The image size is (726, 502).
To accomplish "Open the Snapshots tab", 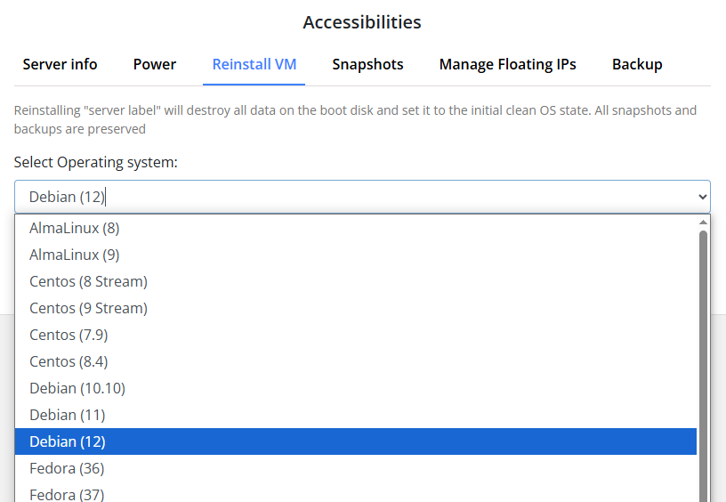I will (x=367, y=64).
